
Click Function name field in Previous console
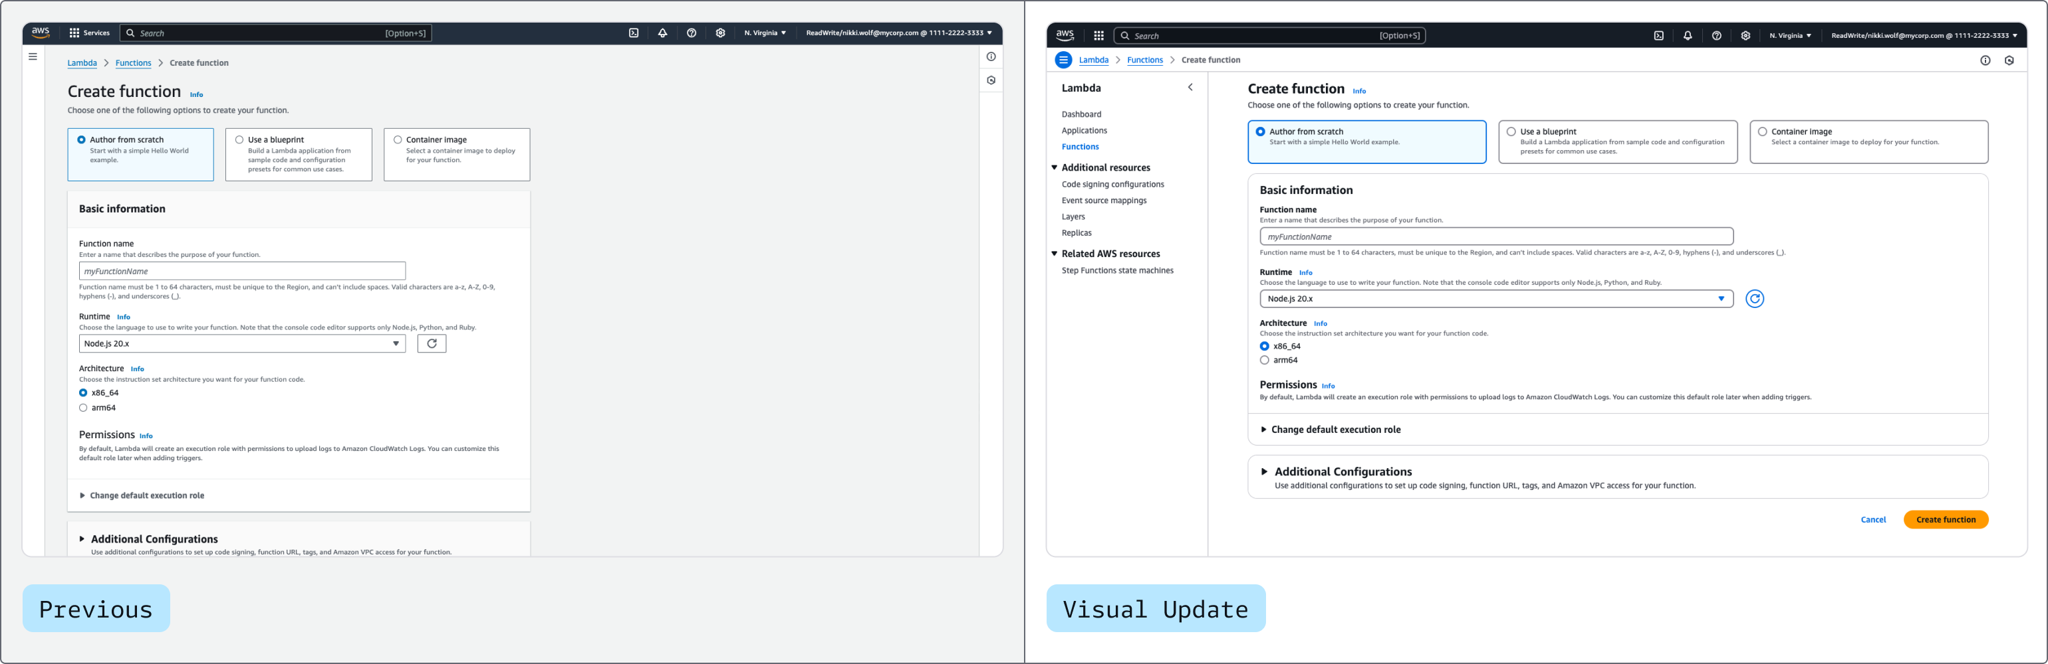tap(241, 271)
